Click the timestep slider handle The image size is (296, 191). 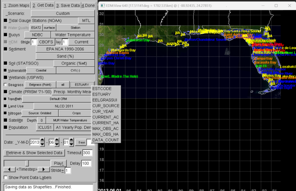[27, 163]
